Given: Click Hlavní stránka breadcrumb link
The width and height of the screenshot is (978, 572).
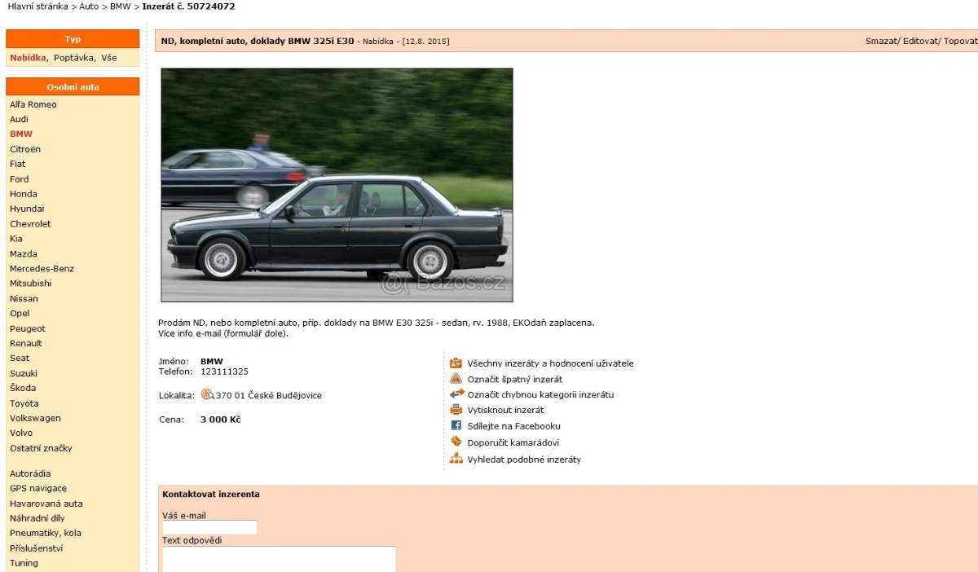Looking at the screenshot, I should coord(37,7).
